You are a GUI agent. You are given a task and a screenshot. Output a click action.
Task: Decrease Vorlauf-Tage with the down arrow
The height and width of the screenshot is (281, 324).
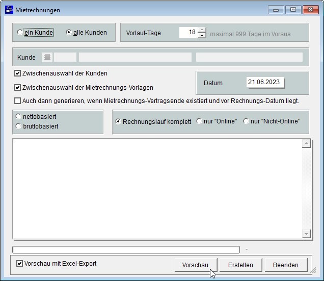[x=202, y=35]
